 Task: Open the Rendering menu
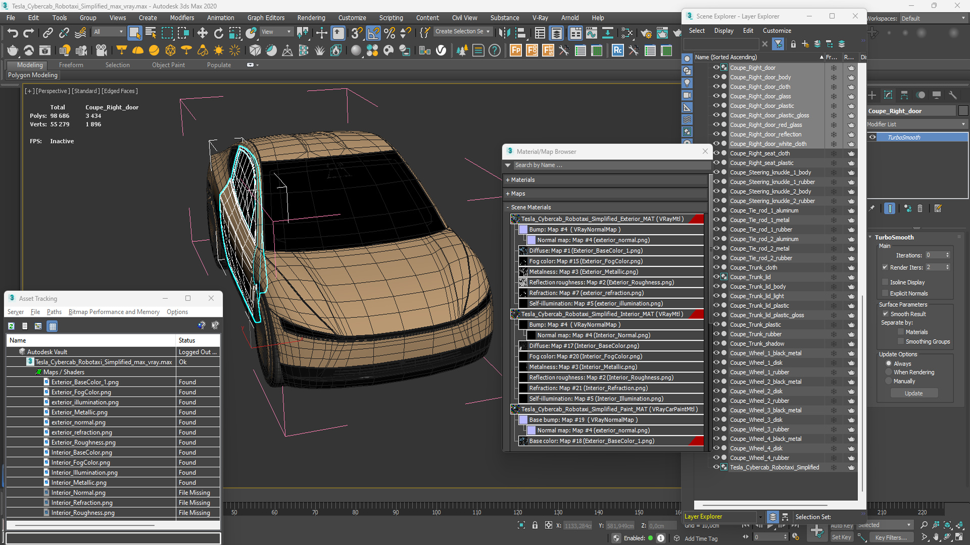[311, 18]
